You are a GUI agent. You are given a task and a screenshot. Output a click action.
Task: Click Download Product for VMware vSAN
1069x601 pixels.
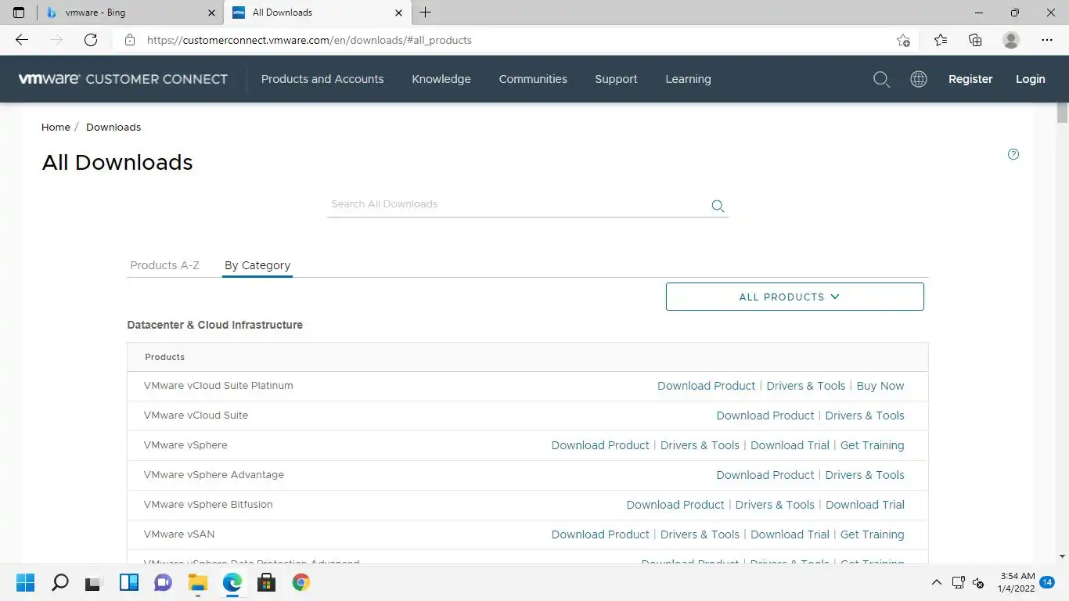[x=600, y=534]
